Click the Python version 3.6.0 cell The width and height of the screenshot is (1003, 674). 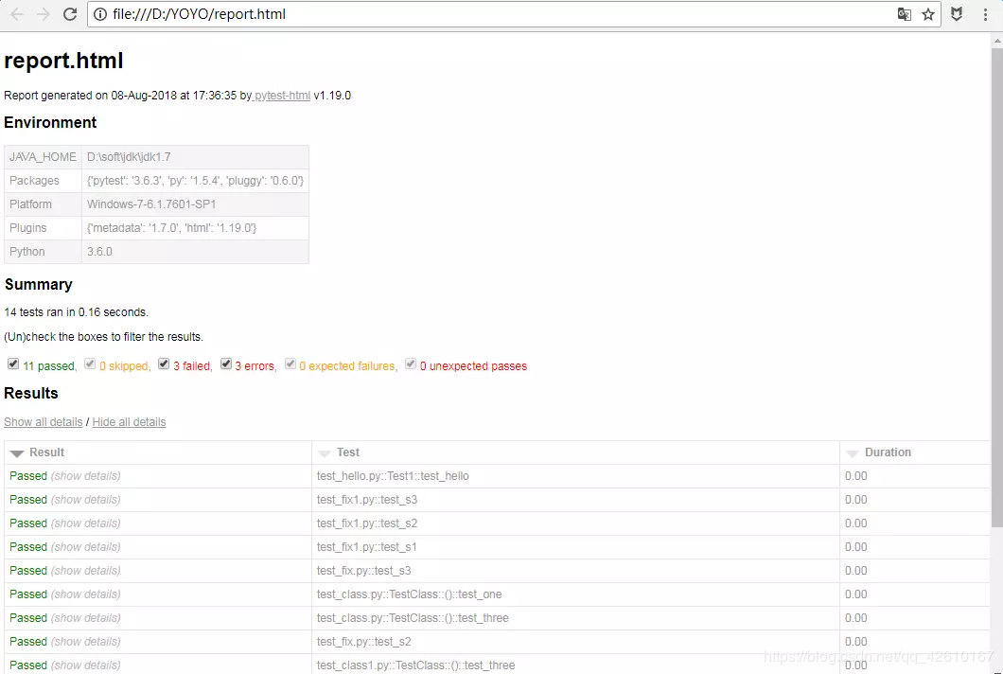coord(195,252)
